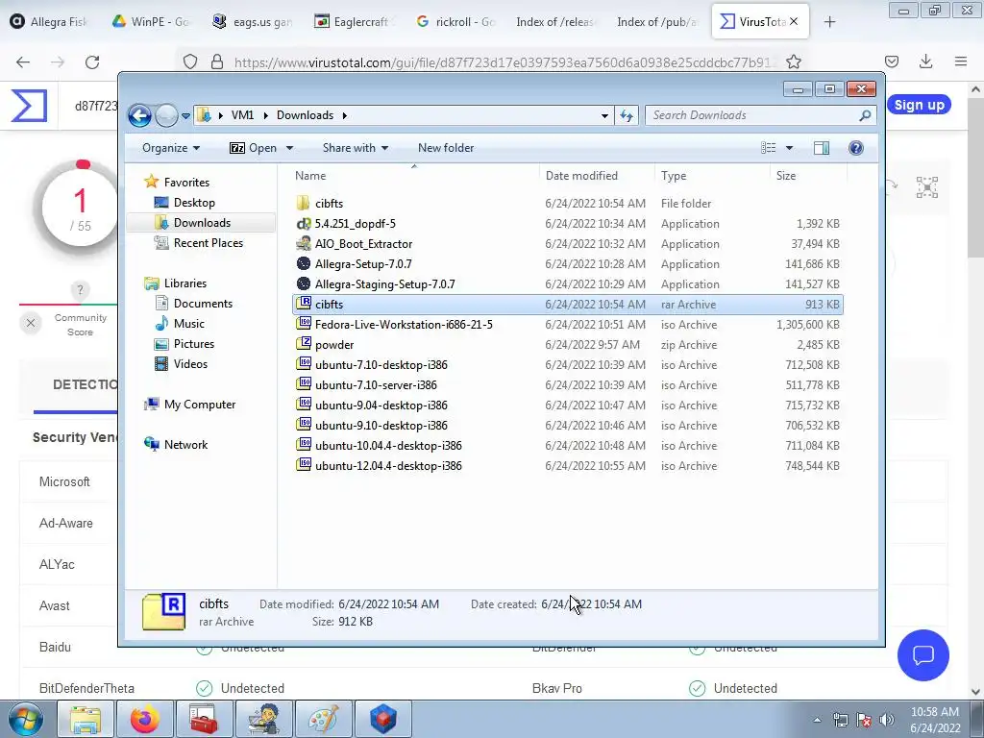Open Firefox downloads panel icon
This screenshot has height=738, width=984.
(x=925, y=61)
